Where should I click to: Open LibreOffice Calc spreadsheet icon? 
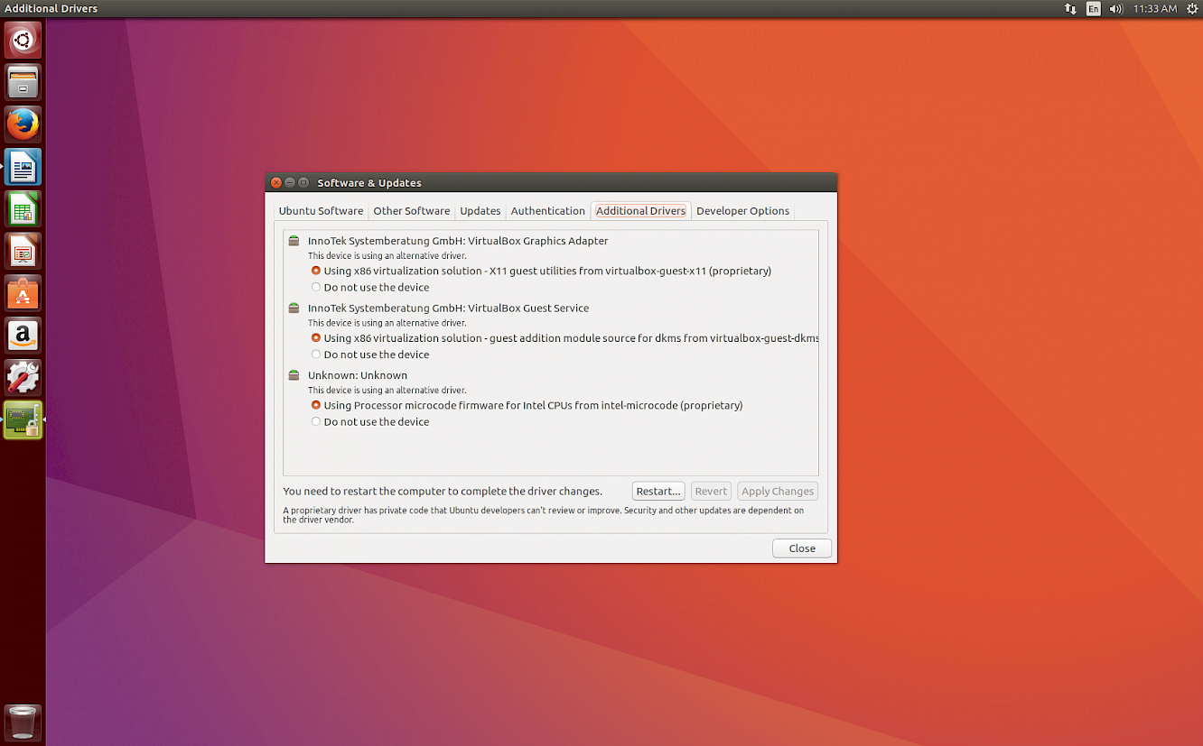coord(23,209)
